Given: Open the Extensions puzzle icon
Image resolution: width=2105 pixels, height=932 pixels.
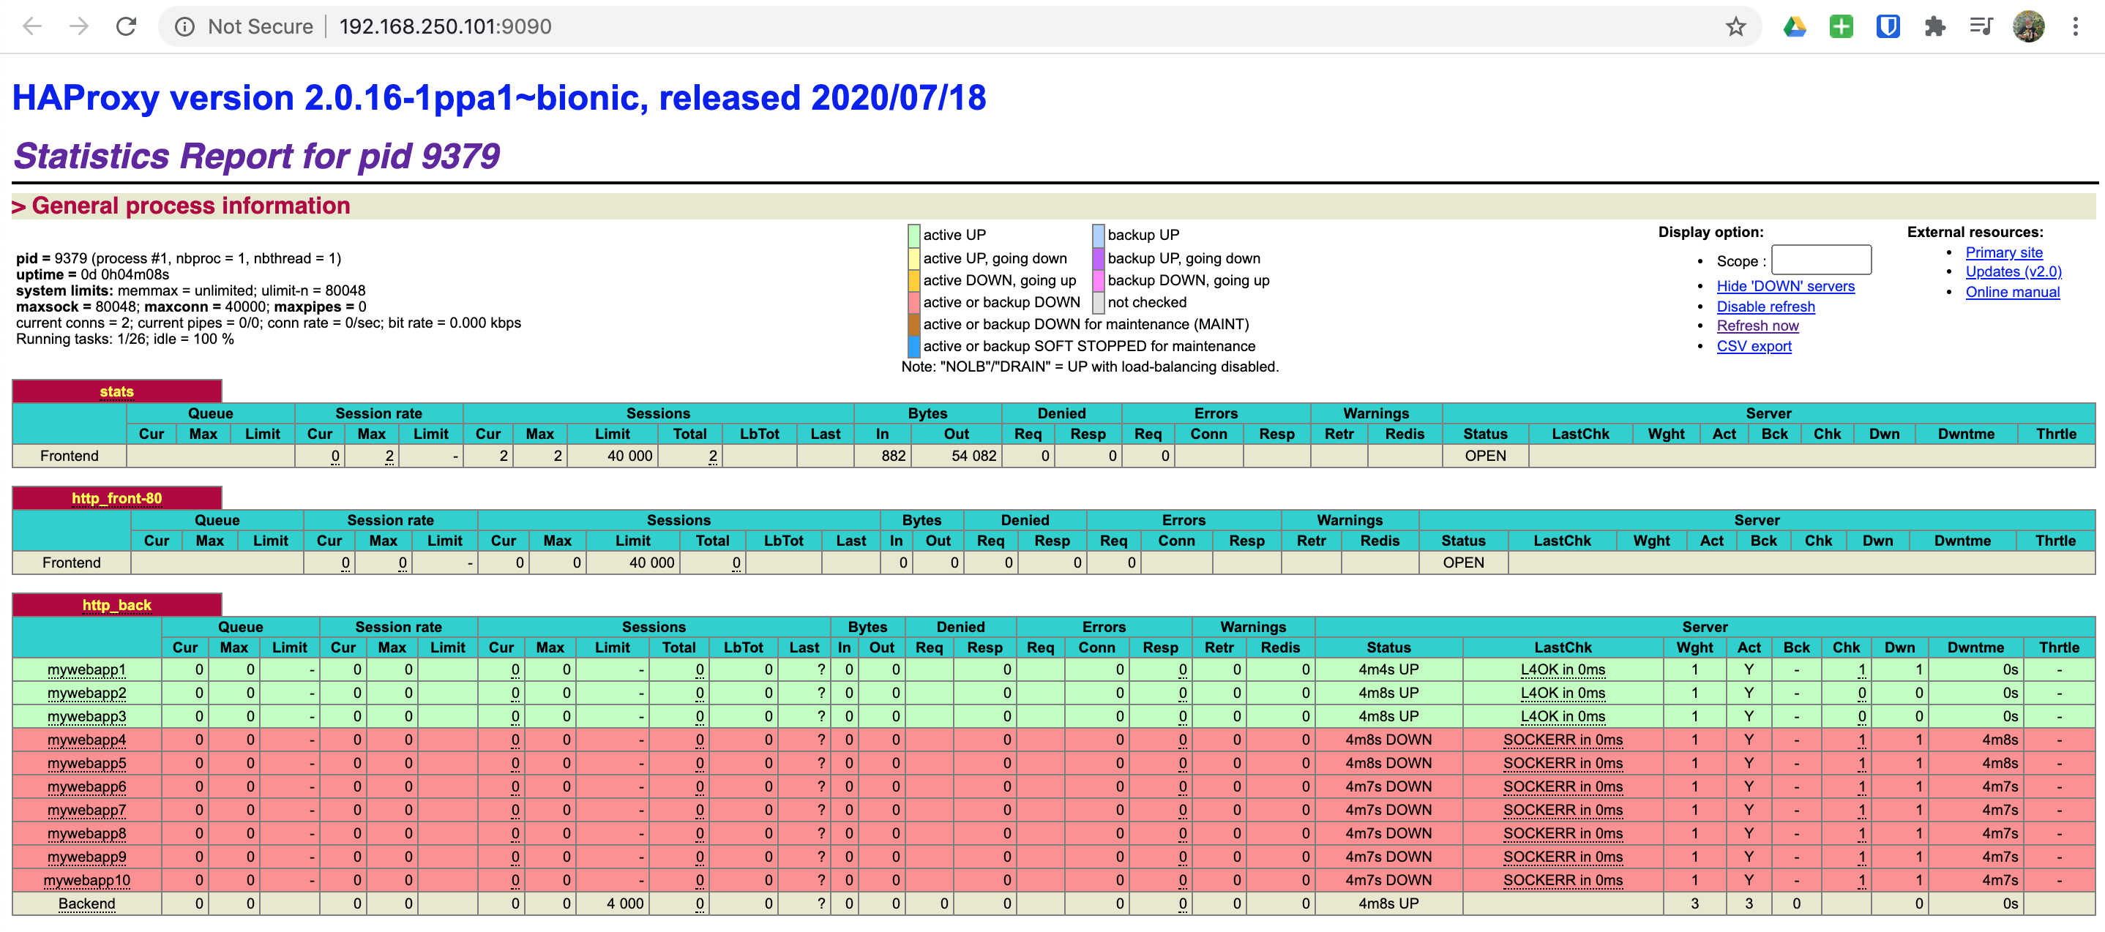Looking at the screenshot, I should (x=1934, y=27).
